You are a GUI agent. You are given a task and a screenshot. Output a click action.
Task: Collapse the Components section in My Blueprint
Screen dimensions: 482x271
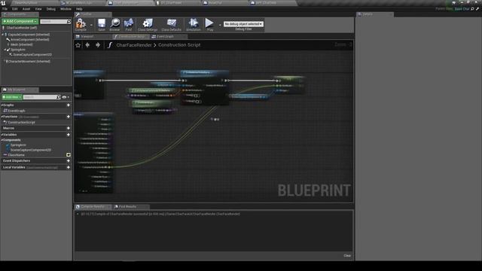coord(2,140)
